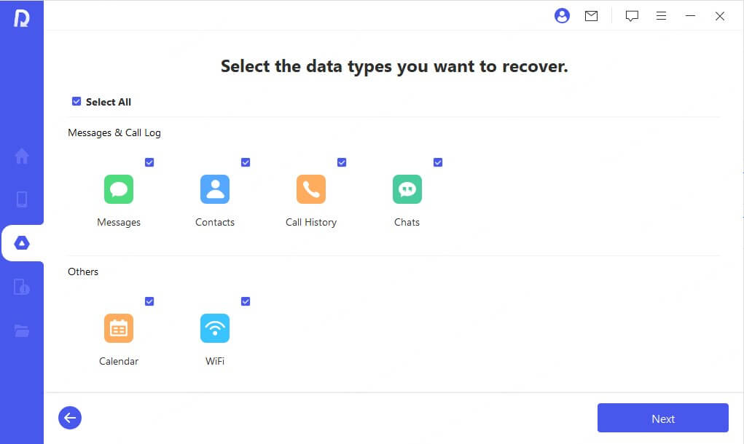Switch to the Home sidebar tab
Image resolution: width=744 pixels, height=444 pixels.
[x=22, y=156]
